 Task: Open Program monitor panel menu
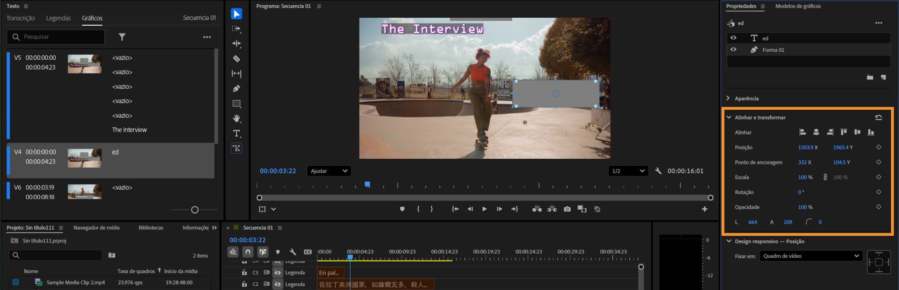click(319, 7)
